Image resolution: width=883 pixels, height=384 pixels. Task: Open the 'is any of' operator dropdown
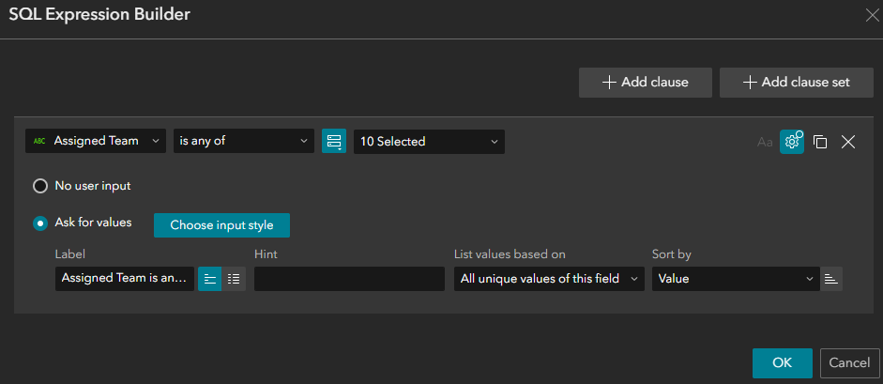[x=244, y=141]
